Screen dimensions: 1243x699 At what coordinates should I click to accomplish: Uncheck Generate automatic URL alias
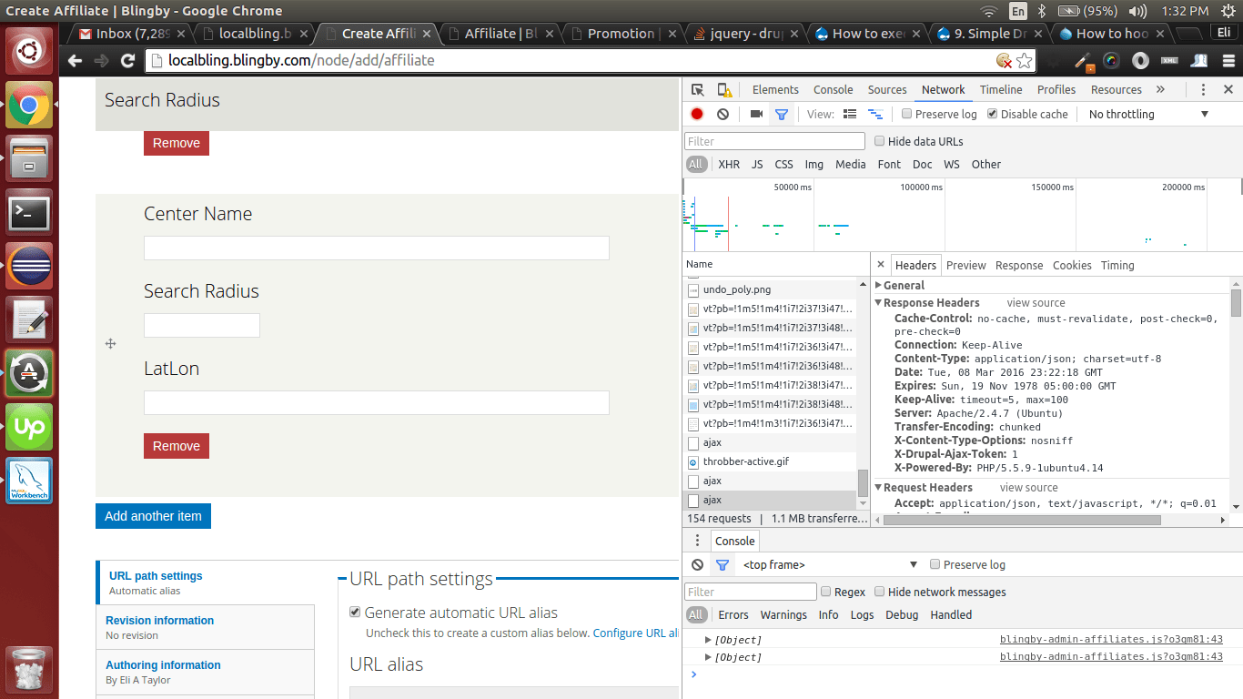point(355,613)
